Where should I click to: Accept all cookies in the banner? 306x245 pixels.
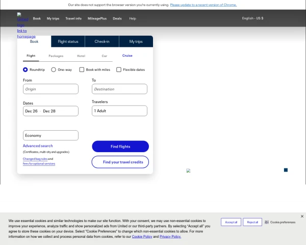coord(231,222)
